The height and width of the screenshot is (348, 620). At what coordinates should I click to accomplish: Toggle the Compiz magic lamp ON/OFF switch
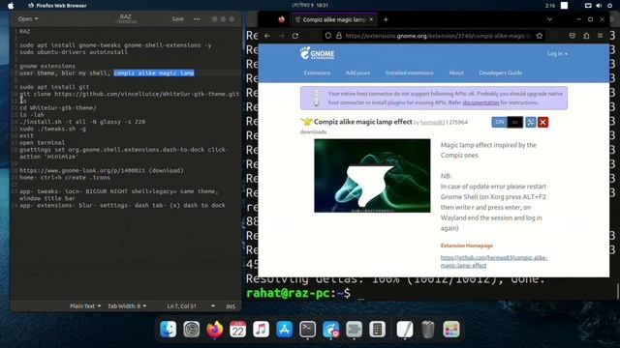click(x=508, y=123)
